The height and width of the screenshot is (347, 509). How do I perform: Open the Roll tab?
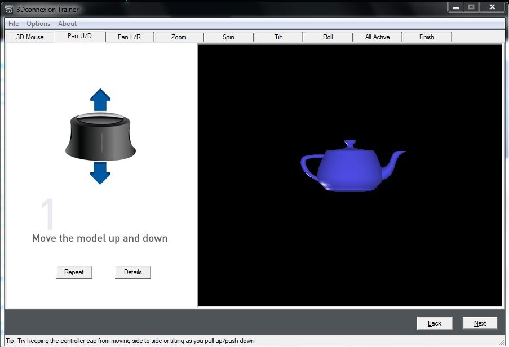tap(328, 37)
